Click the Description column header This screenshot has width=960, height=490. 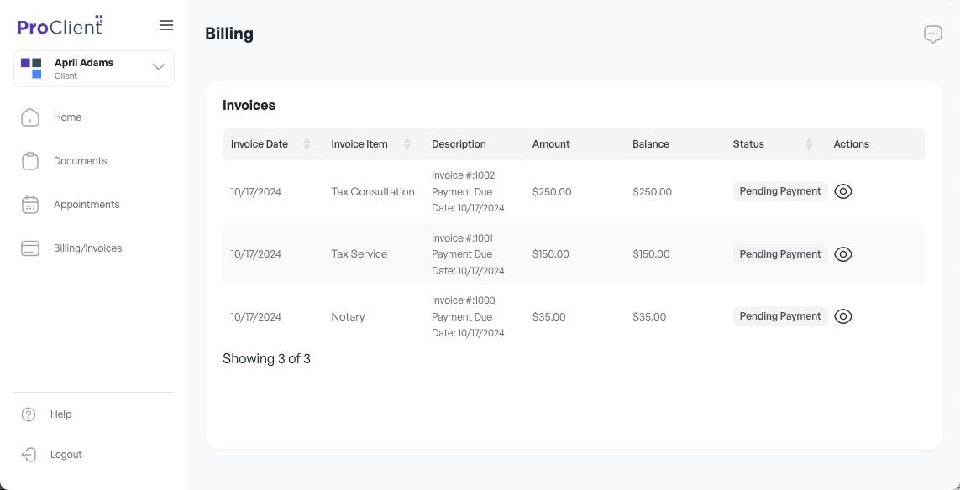point(459,144)
